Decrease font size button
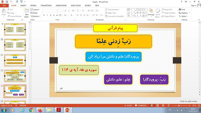 [x=69, y=11]
